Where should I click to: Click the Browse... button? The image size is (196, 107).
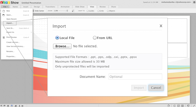tap(62, 46)
